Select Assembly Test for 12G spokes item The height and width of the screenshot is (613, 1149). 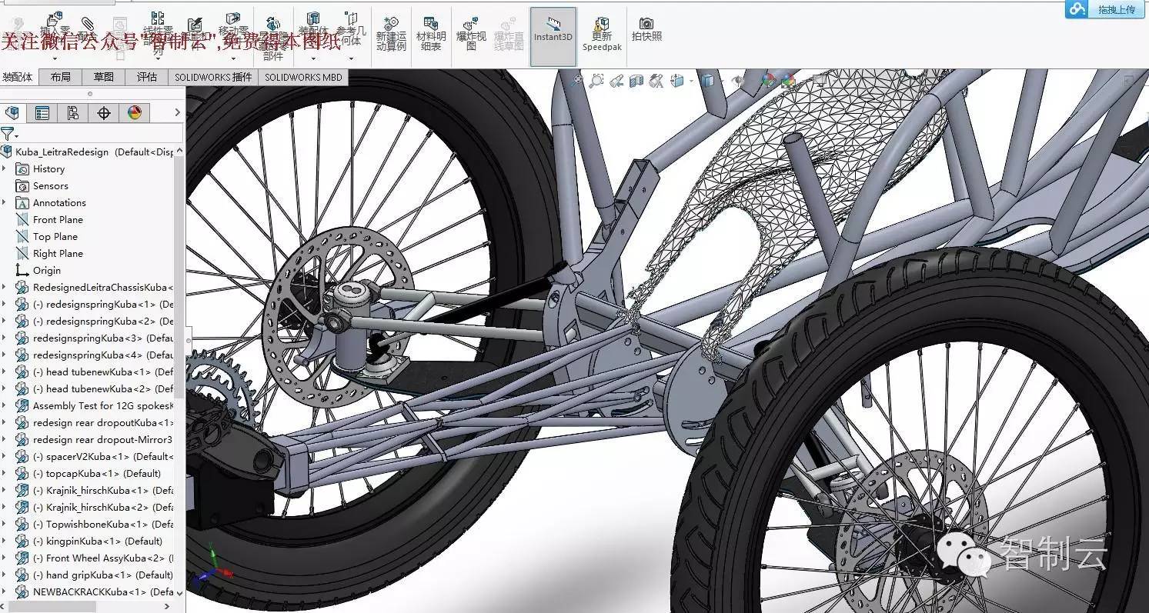pos(103,406)
